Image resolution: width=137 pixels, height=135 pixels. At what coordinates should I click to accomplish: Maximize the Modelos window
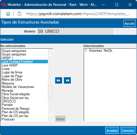click(x=117, y=5)
